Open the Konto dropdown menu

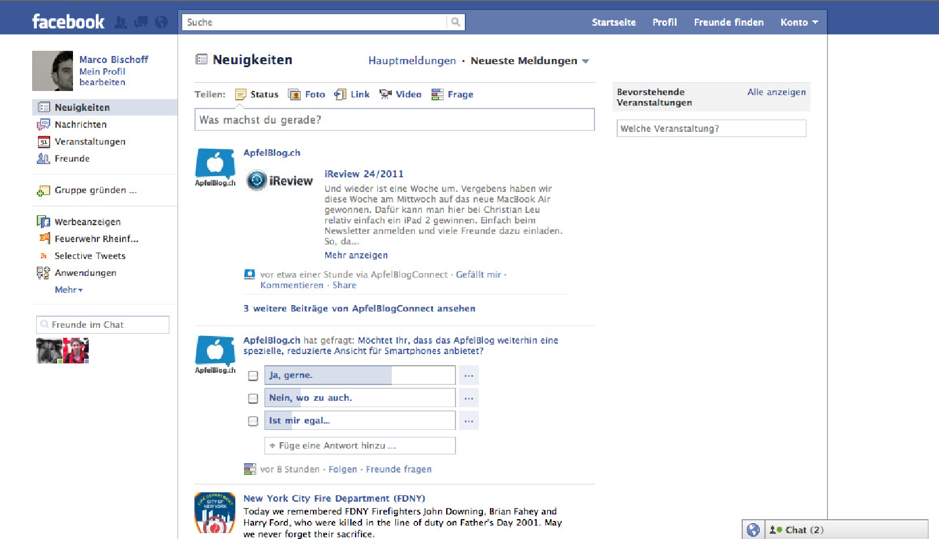pyautogui.click(x=798, y=22)
